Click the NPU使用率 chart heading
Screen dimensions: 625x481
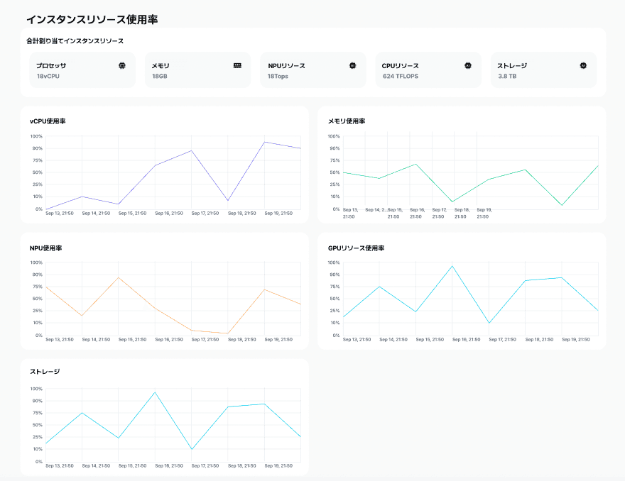click(47, 248)
